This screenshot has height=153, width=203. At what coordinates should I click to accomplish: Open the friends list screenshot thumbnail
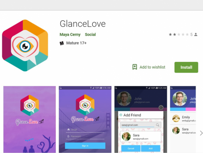point(183,119)
